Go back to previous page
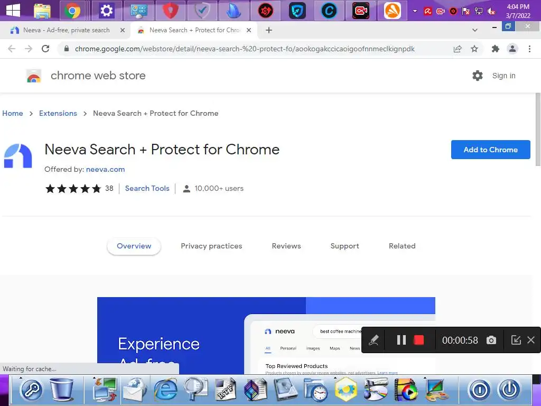The height and width of the screenshot is (406, 541). click(12, 49)
